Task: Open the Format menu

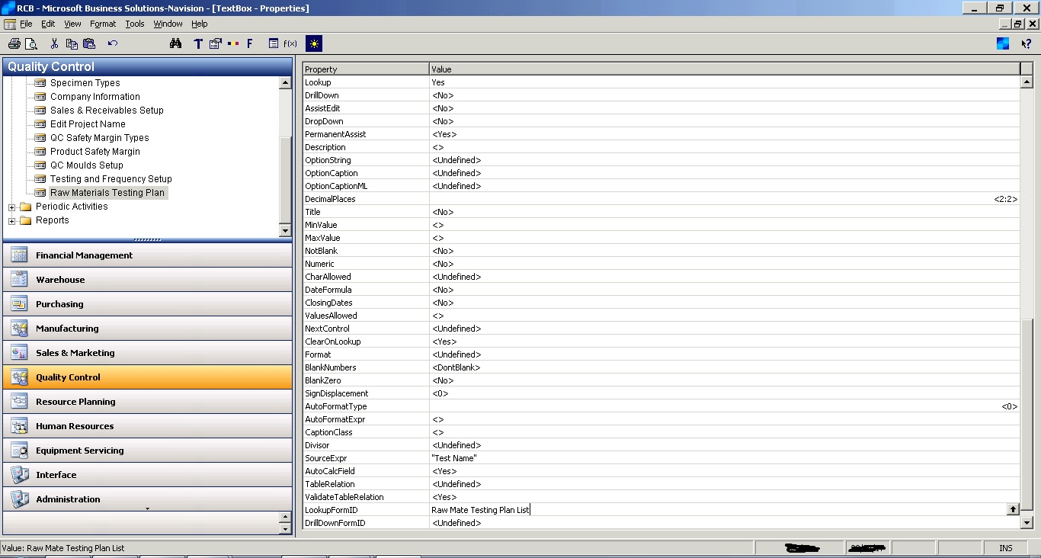Action: (x=103, y=24)
